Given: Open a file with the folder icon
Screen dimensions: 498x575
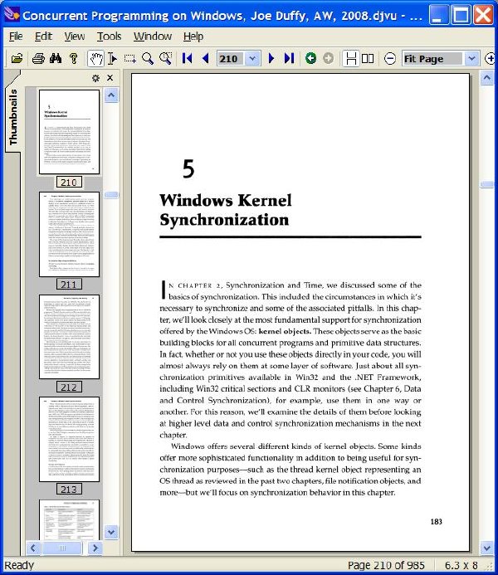Looking at the screenshot, I should click(x=17, y=59).
